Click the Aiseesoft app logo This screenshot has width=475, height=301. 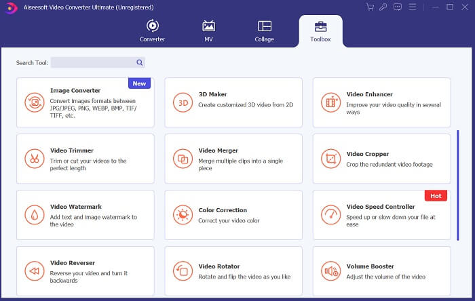12,8
